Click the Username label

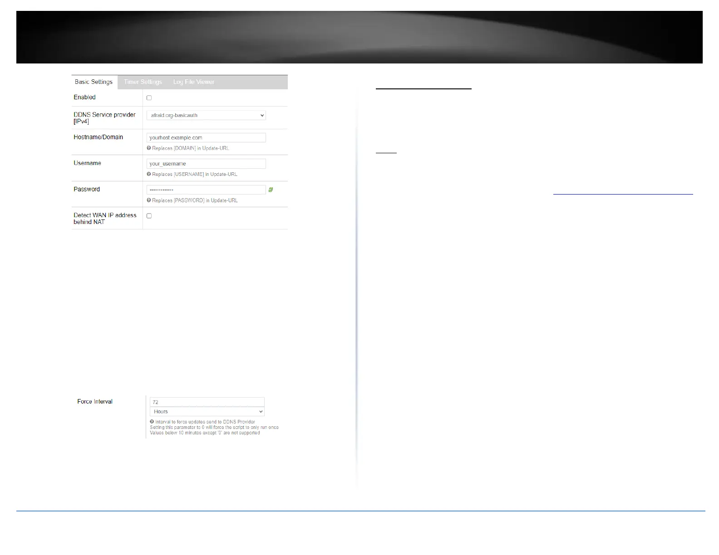click(x=87, y=163)
